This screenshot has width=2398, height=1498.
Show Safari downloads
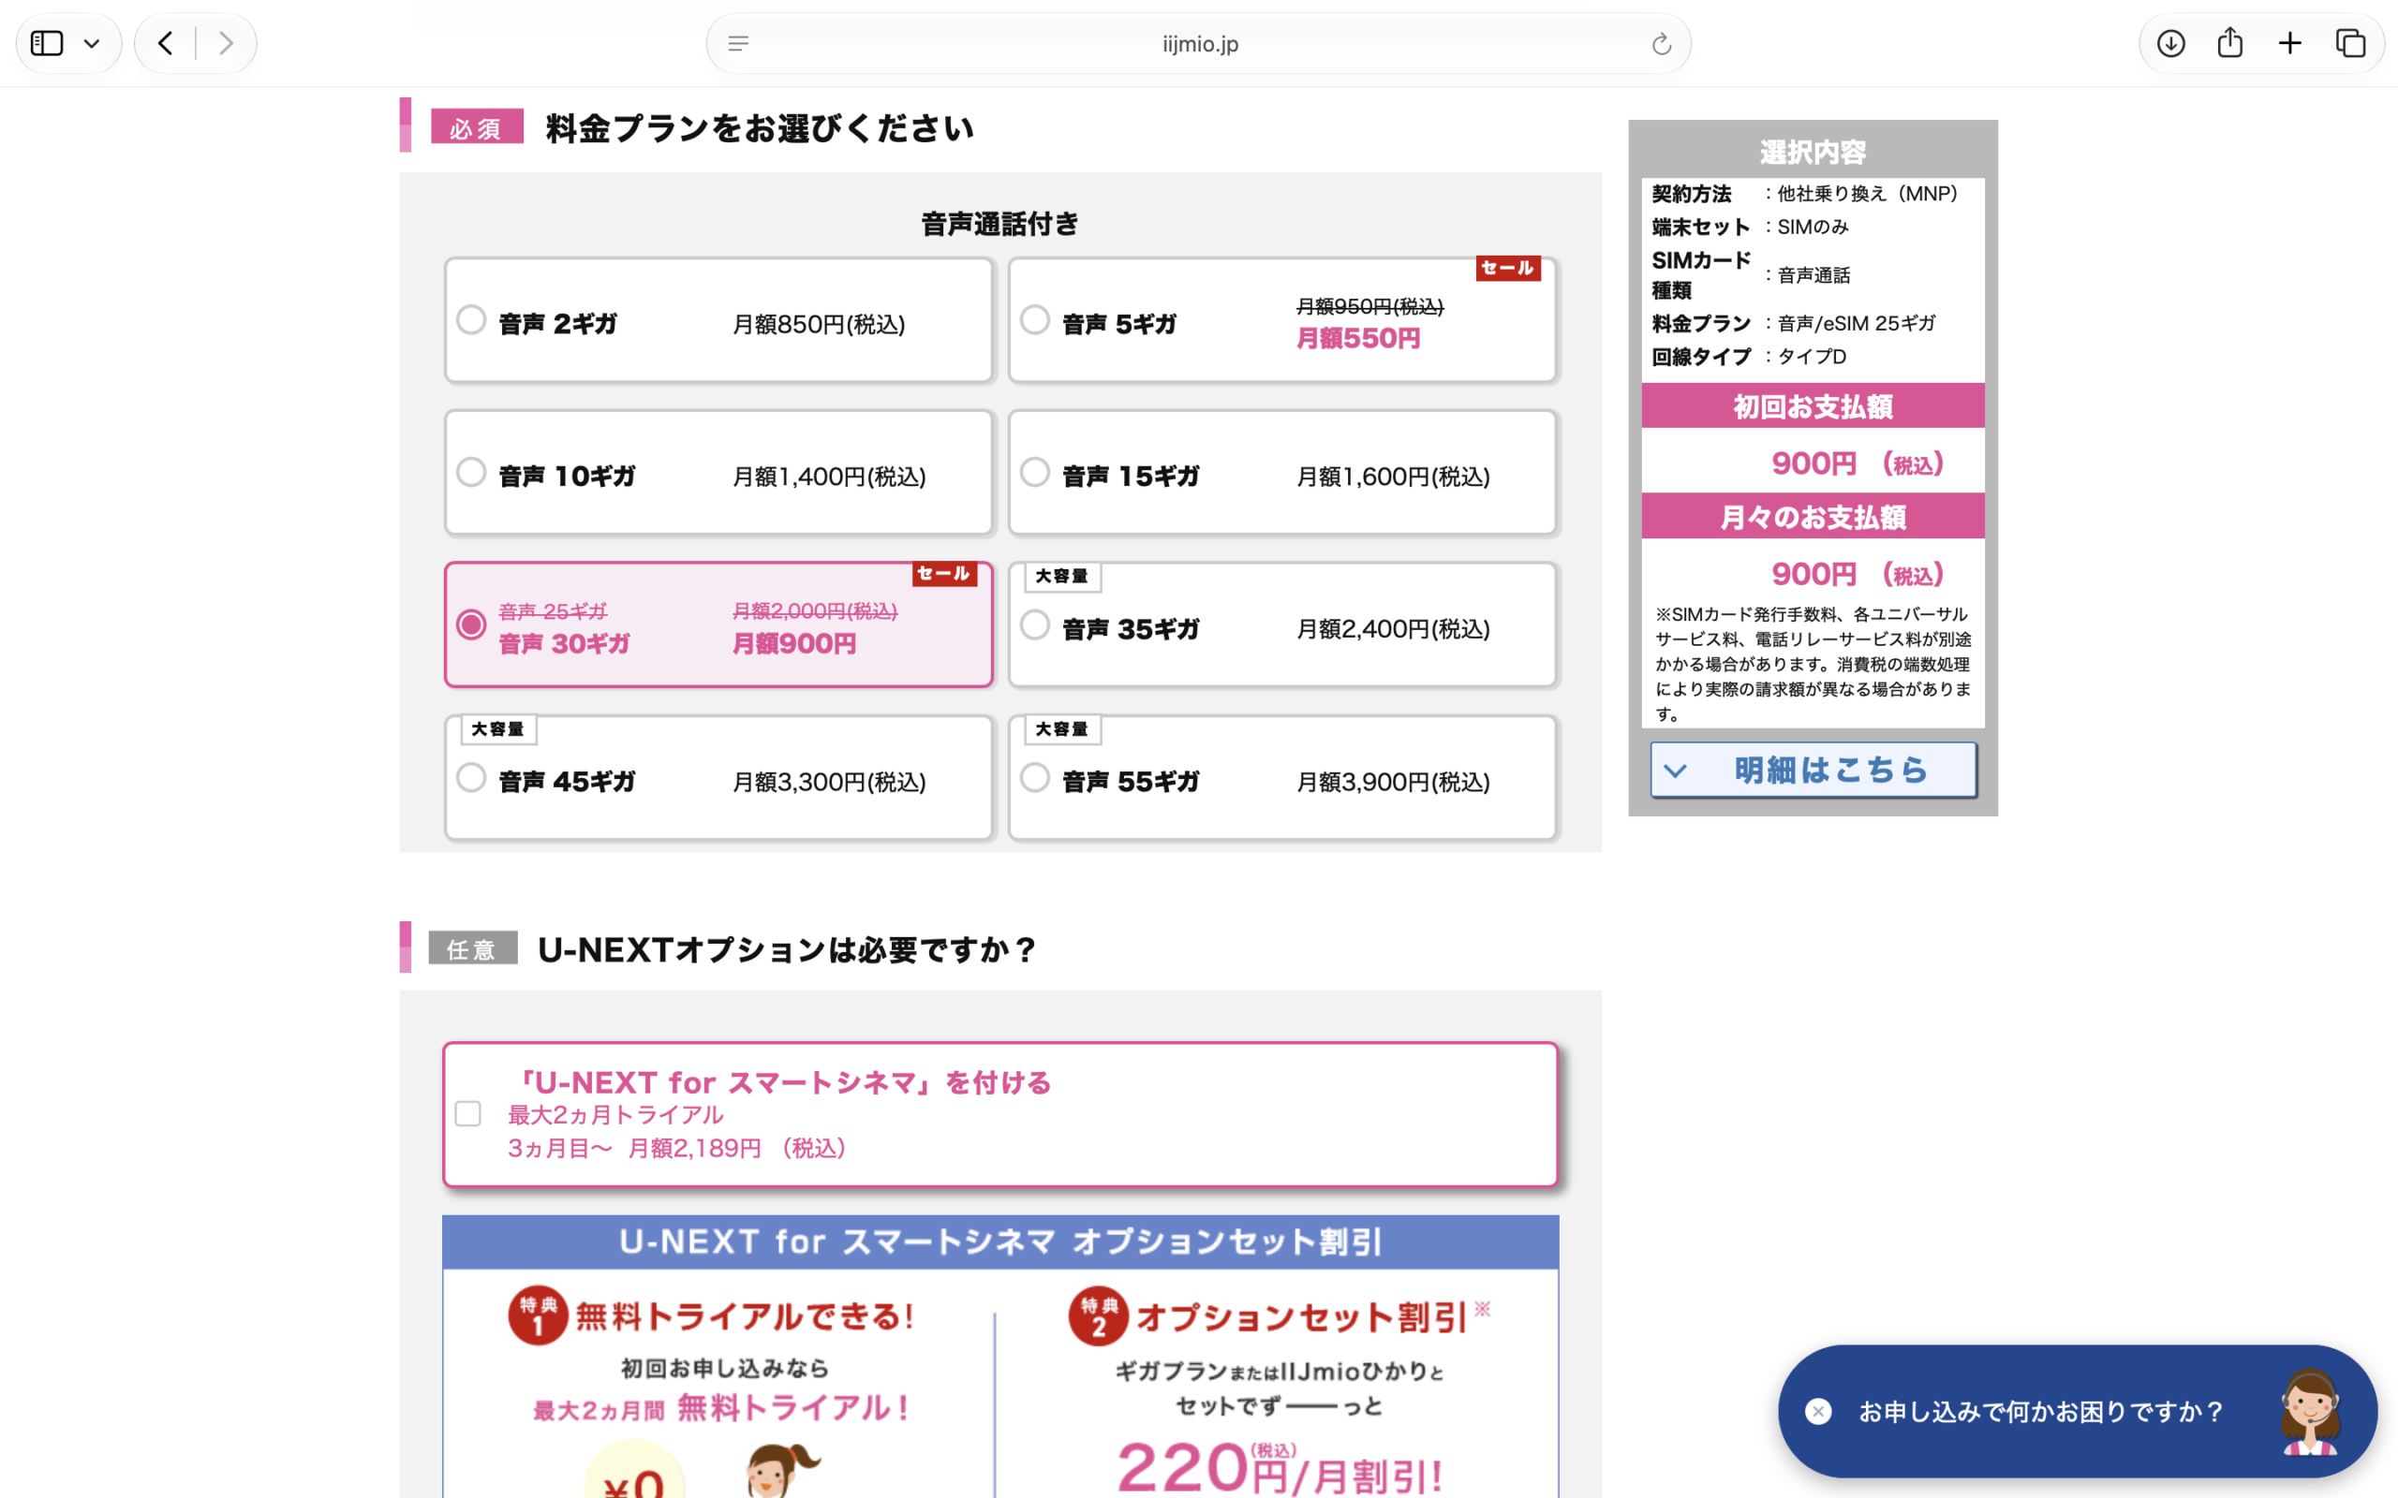tap(2170, 44)
